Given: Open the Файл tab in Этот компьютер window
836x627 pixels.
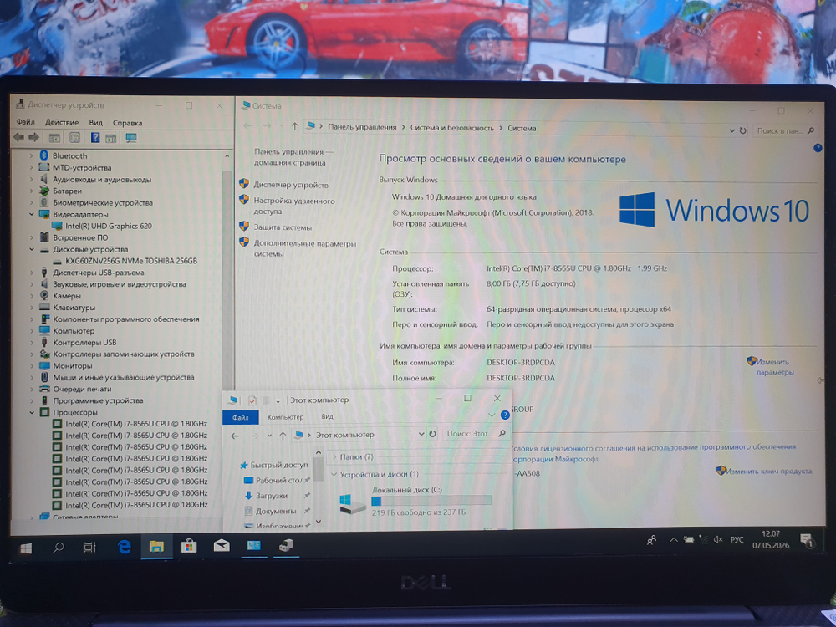Looking at the screenshot, I should click(x=241, y=417).
